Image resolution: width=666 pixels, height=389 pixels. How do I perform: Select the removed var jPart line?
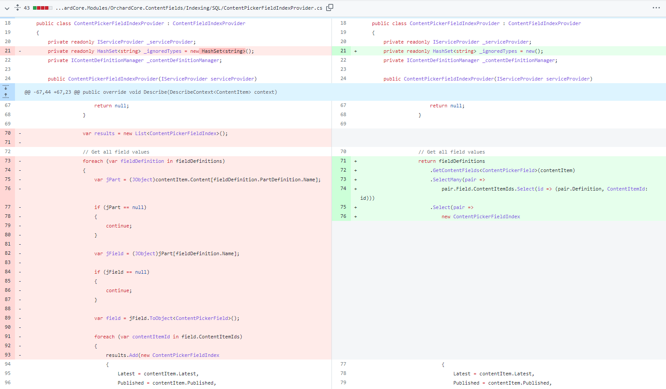tap(207, 180)
